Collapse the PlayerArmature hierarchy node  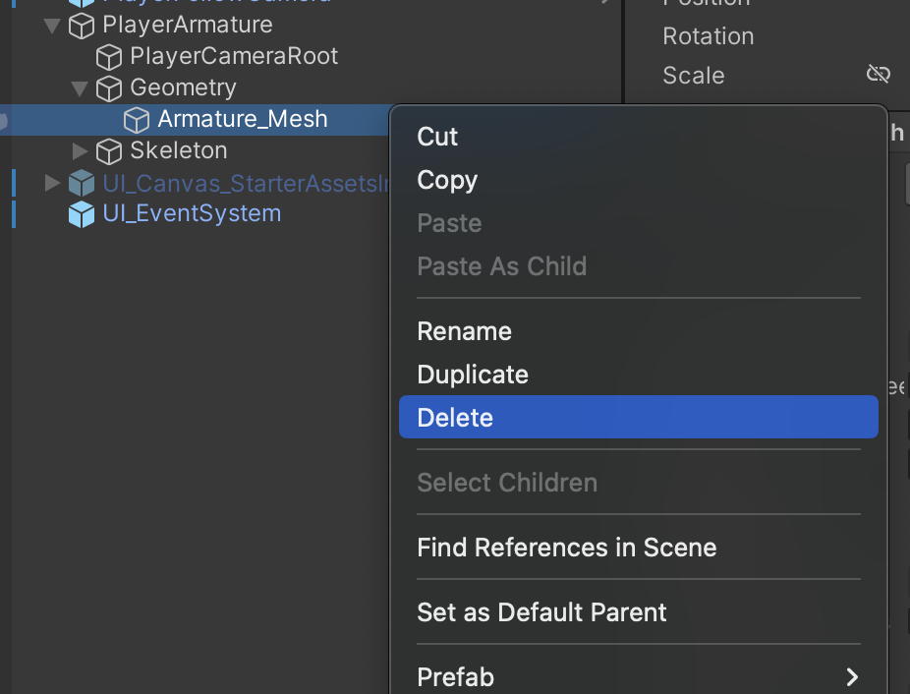pos(53,26)
